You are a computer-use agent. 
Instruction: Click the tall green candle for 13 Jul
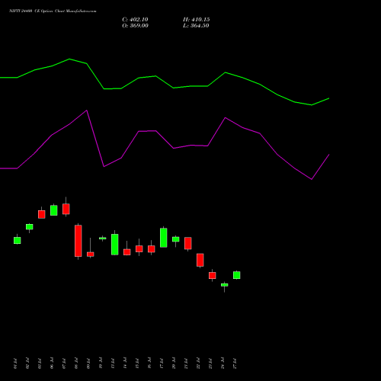(115, 245)
